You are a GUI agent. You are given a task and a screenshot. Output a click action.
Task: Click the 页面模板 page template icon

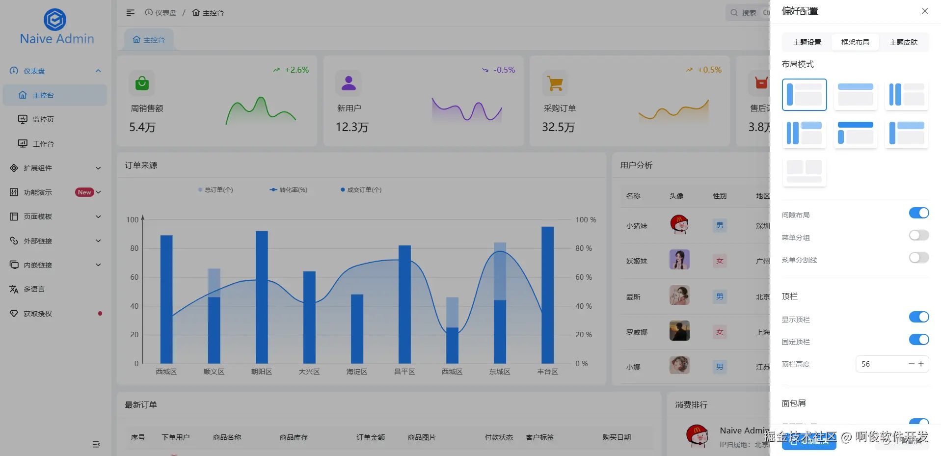point(14,216)
